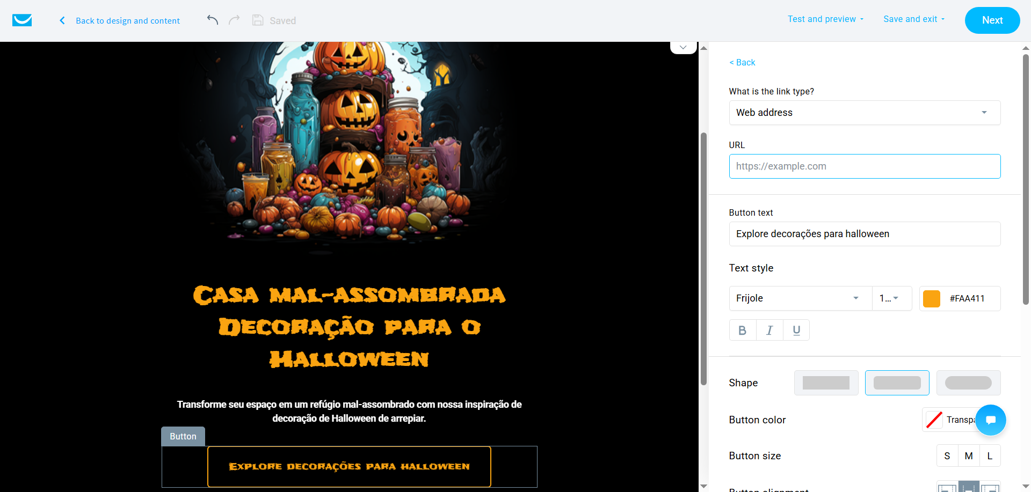Open the Frijole font dropdown
The width and height of the screenshot is (1031, 492).
(x=800, y=298)
